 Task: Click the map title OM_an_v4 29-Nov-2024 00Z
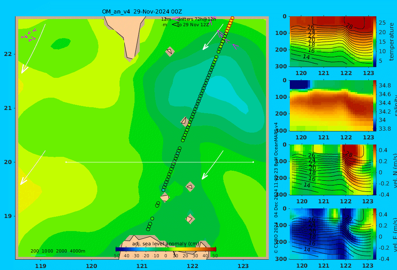[142, 12]
